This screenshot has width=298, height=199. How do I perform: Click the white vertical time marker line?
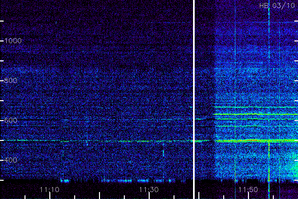click(x=194, y=99)
